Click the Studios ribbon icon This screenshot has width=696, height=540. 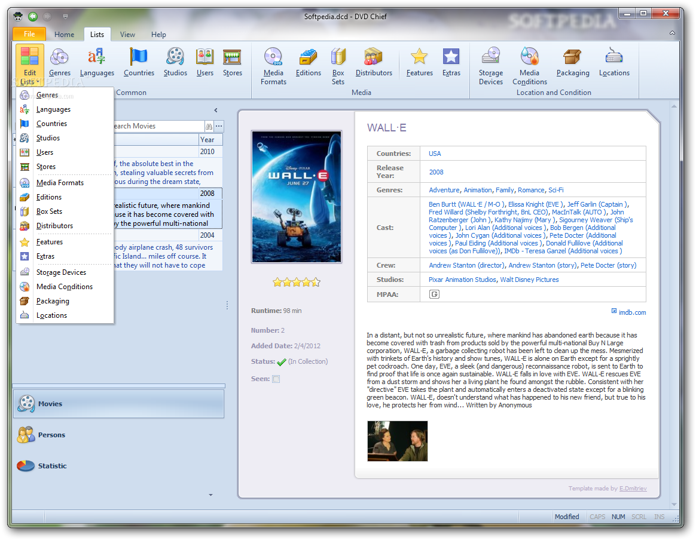point(175,62)
